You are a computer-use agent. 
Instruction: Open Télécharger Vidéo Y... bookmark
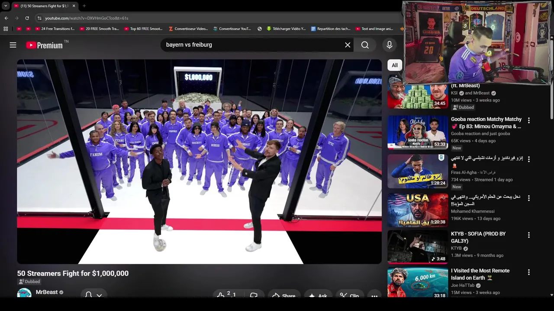click(286, 29)
